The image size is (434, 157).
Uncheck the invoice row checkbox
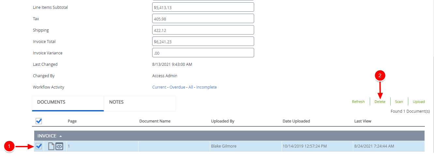click(x=39, y=146)
